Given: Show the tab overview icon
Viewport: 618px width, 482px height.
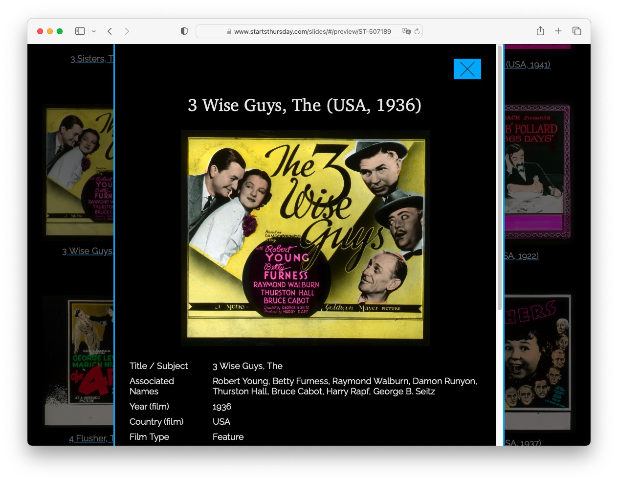Looking at the screenshot, I should (x=577, y=31).
